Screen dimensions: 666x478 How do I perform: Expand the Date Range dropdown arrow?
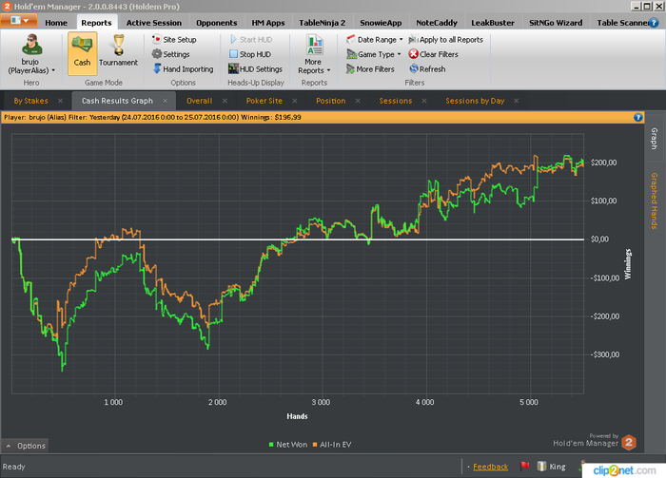(x=401, y=40)
